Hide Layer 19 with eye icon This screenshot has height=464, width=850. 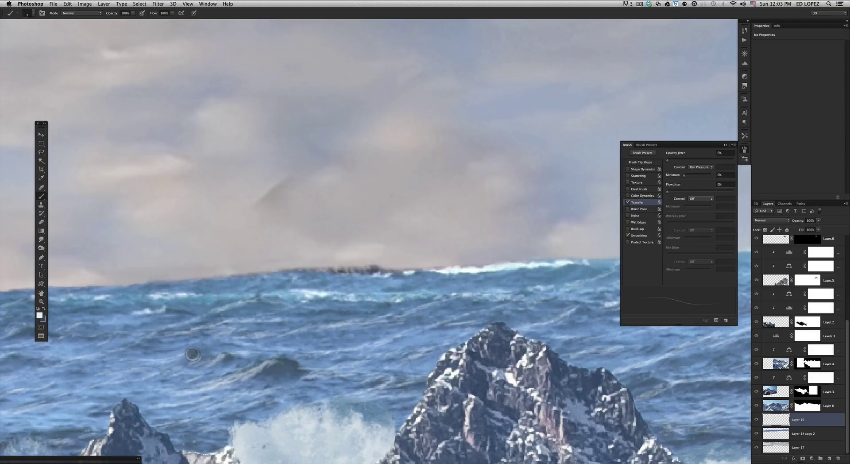tap(756, 420)
